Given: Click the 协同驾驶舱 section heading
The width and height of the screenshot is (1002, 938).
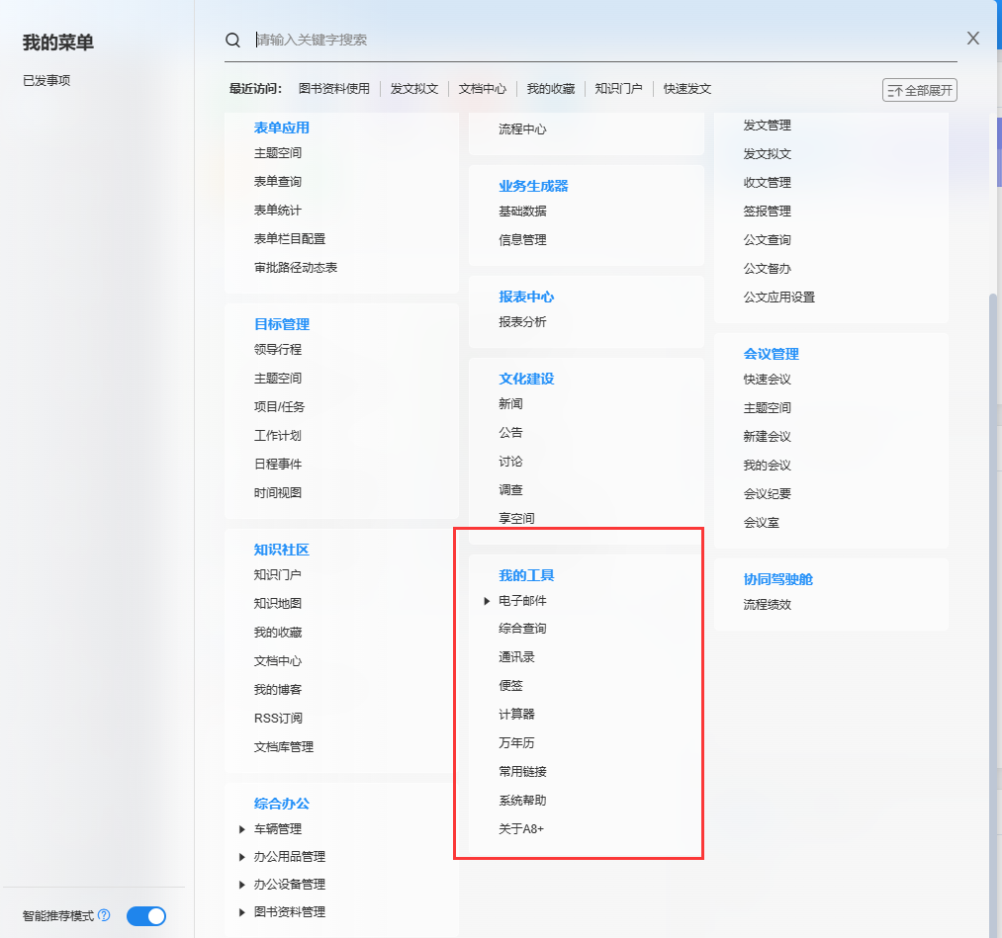Looking at the screenshot, I should coord(778,579).
